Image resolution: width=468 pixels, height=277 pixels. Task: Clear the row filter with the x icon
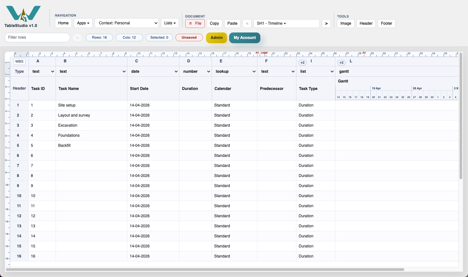tap(77, 38)
